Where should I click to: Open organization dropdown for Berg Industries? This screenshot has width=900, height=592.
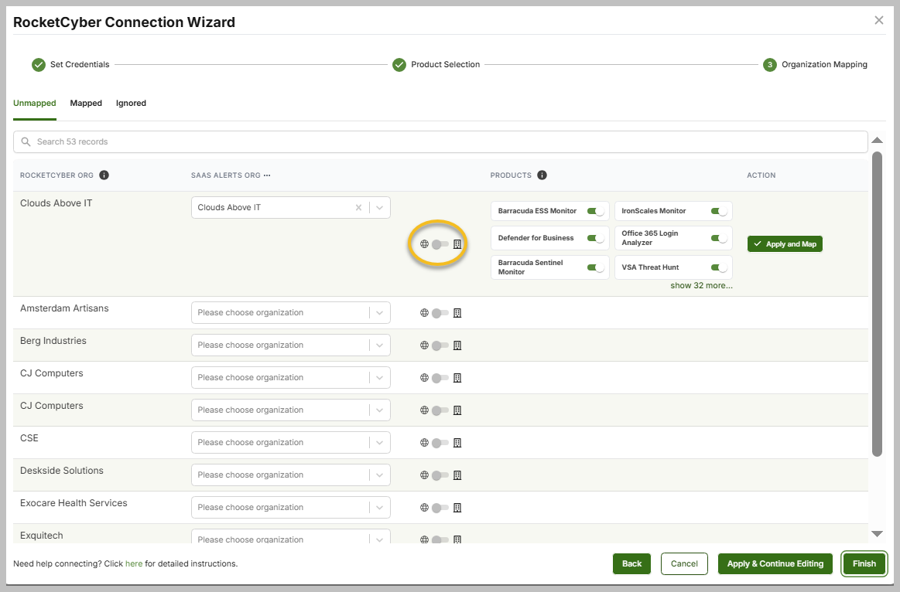(291, 345)
